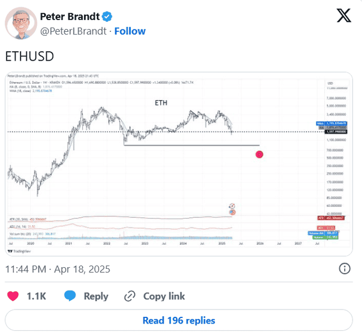Image resolution: width=362 pixels, height=333 pixels.
Task: Click the Reply label
Action: pyautogui.click(x=96, y=296)
